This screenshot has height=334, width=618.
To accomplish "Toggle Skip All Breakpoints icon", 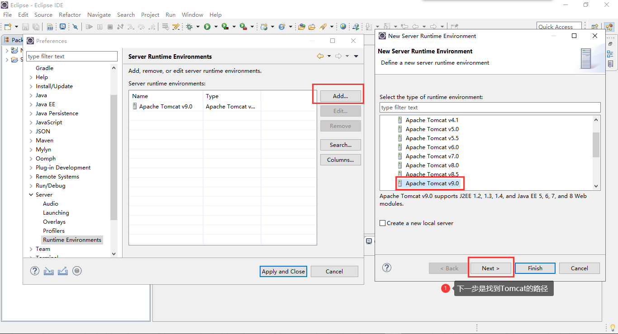I will pos(75,27).
